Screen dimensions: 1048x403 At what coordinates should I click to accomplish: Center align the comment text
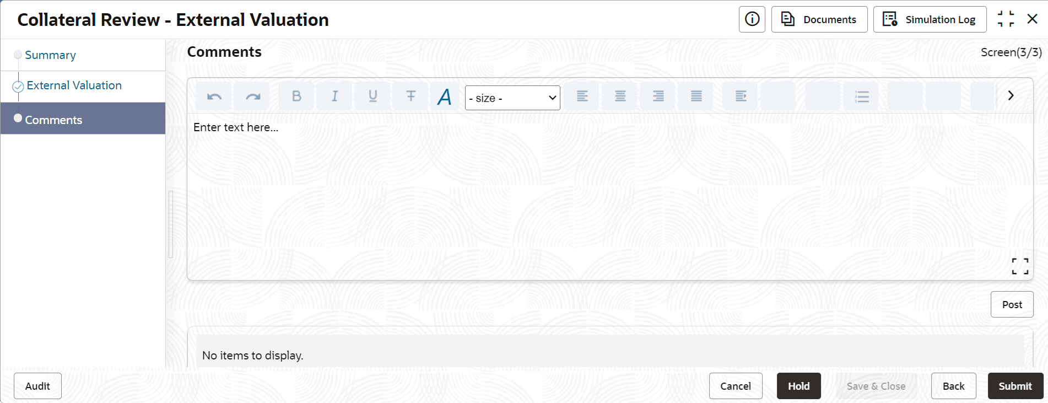pos(620,96)
